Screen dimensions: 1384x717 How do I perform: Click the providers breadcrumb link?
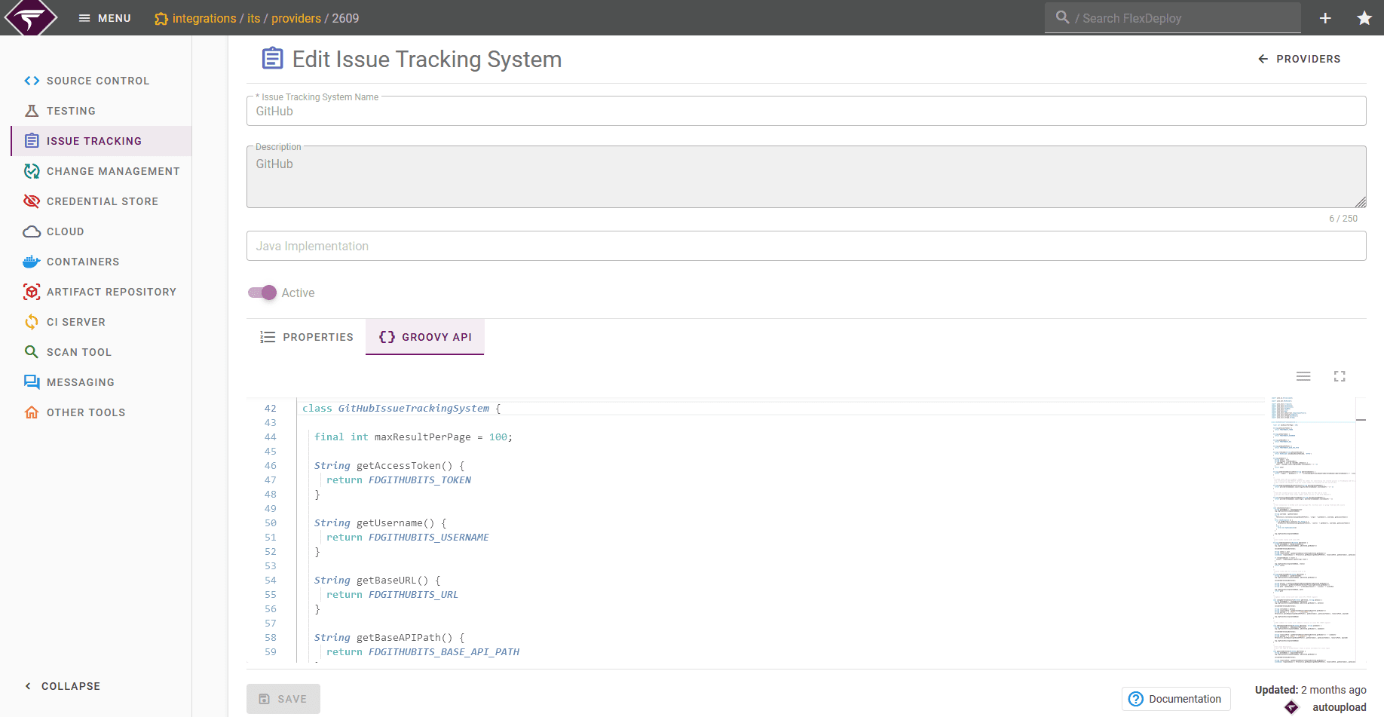tap(296, 18)
